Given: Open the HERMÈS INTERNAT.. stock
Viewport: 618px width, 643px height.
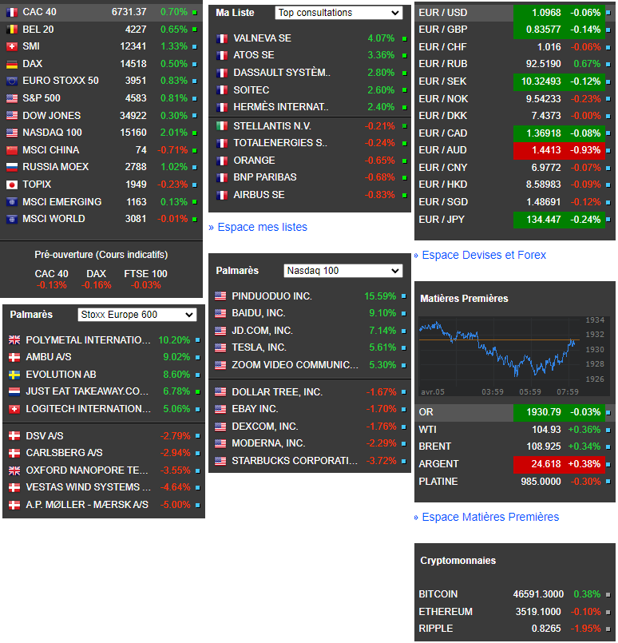Looking at the screenshot, I should click(x=281, y=107).
